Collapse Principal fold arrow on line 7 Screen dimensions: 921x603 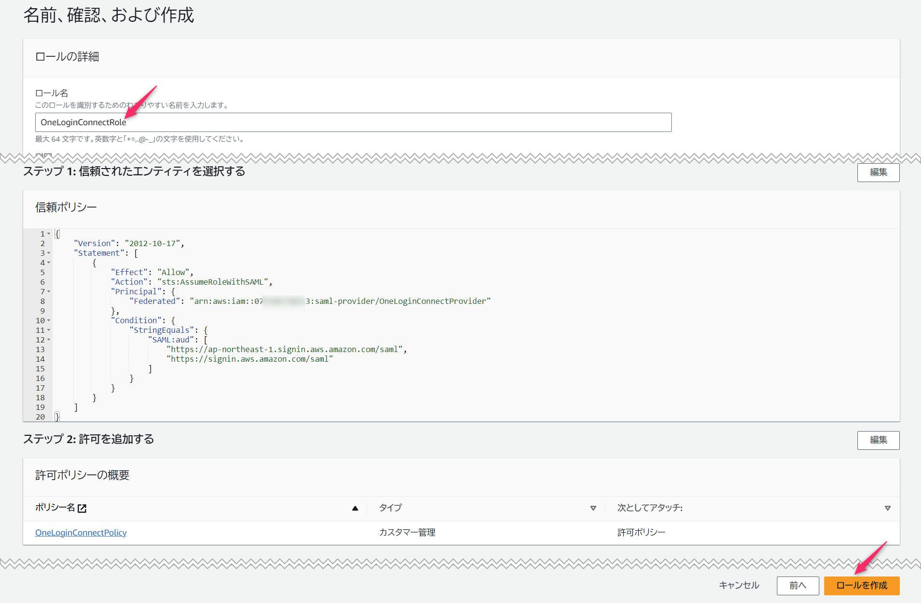(49, 292)
